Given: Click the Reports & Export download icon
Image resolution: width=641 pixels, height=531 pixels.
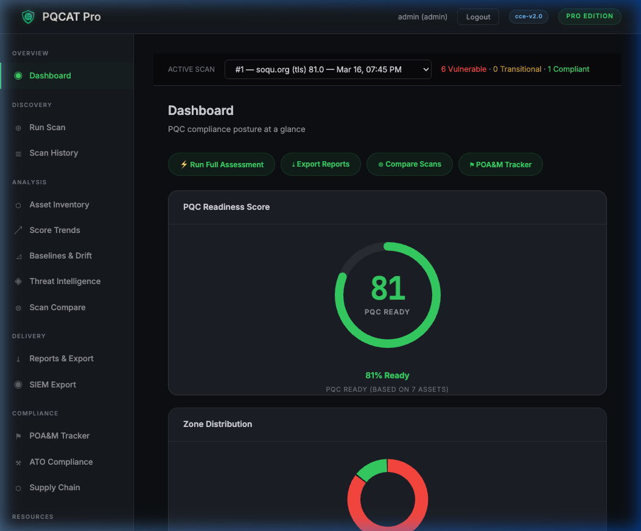Looking at the screenshot, I should pos(17,359).
